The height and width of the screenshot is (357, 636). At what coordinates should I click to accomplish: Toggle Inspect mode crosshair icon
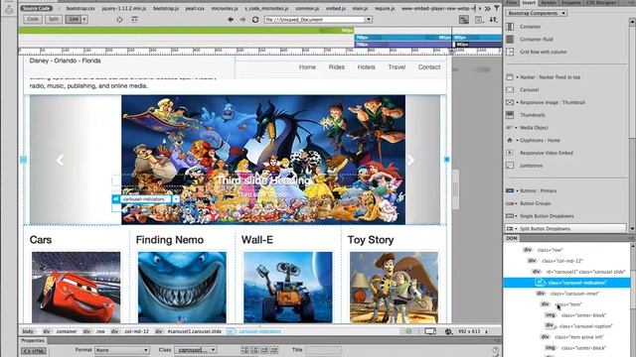119,19
